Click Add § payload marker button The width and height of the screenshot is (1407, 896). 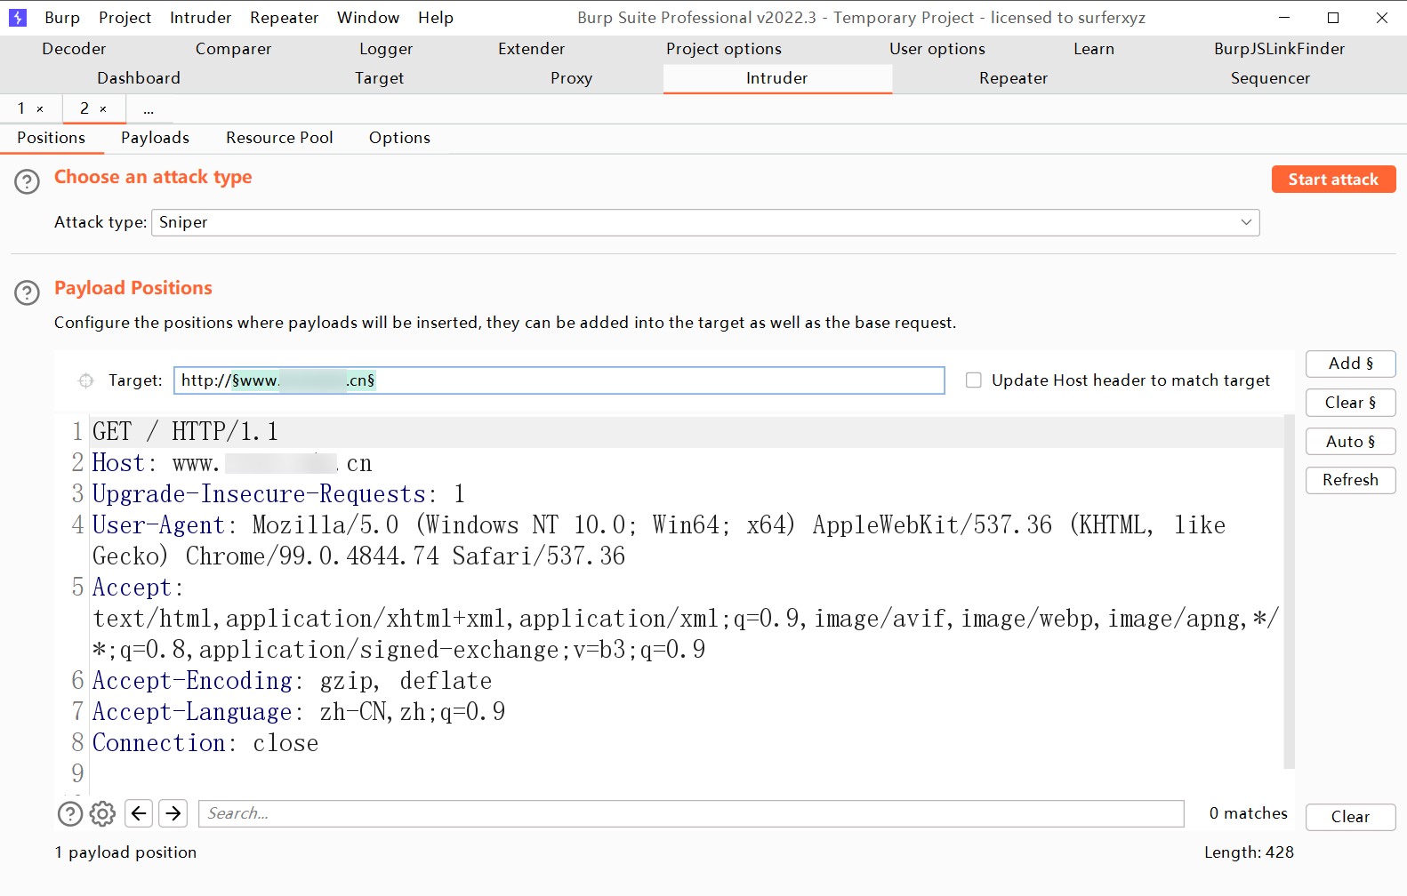pos(1351,364)
